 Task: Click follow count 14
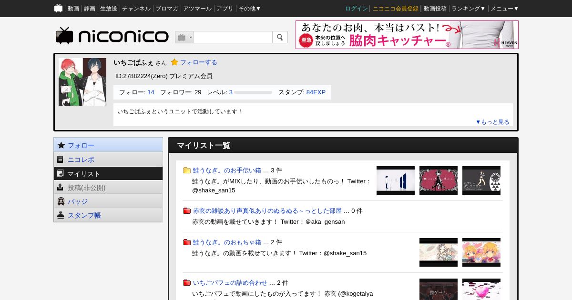click(x=151, y=92)
